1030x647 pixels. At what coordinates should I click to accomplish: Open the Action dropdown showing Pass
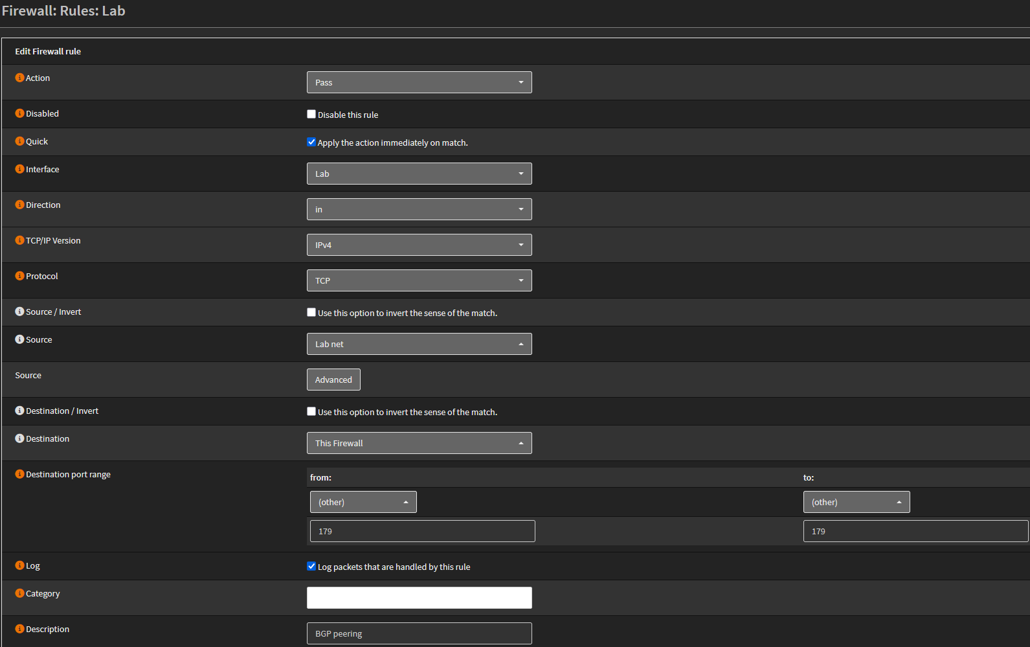coord(419,82)
